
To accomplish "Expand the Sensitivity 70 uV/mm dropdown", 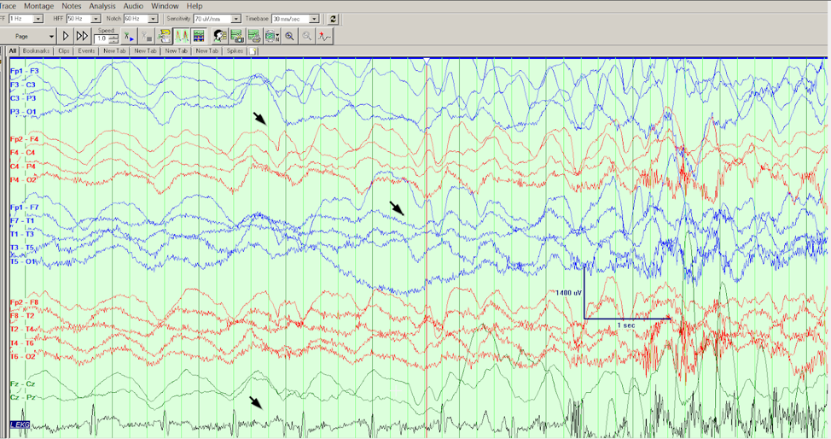I will 235,19.
